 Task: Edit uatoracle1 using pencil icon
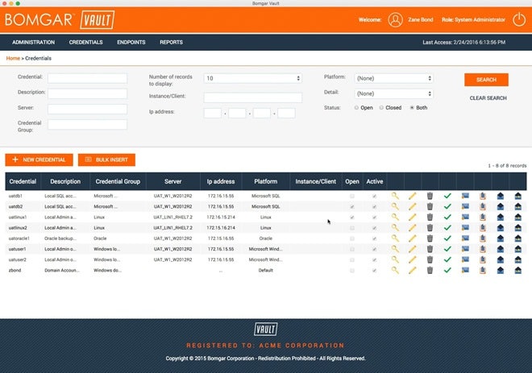412,238
